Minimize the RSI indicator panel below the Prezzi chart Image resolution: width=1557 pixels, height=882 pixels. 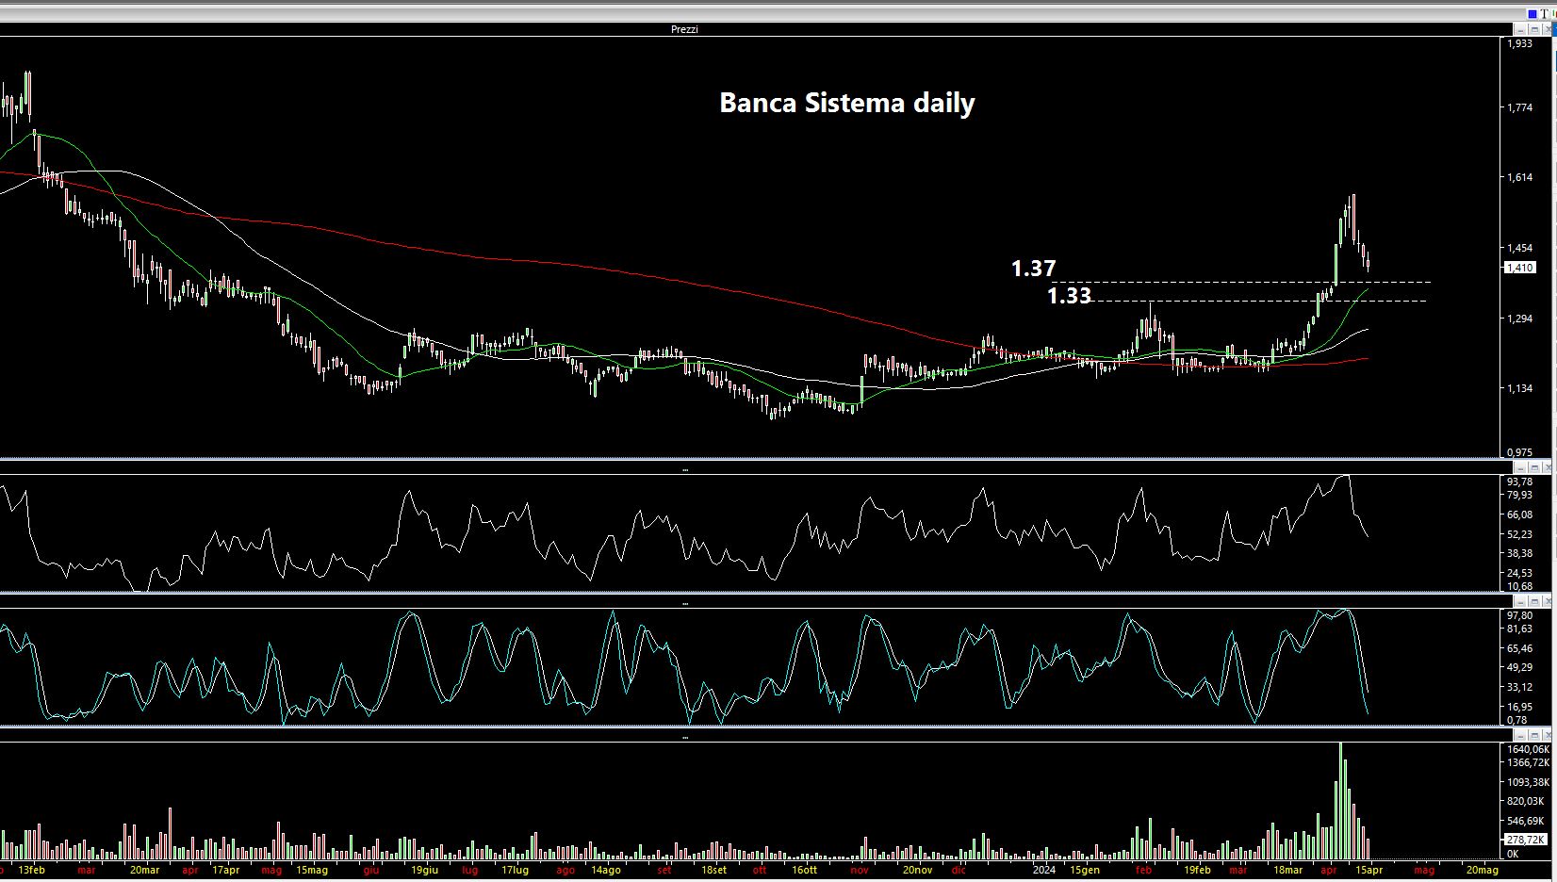pyautogui.click(x=1520, y=467)
